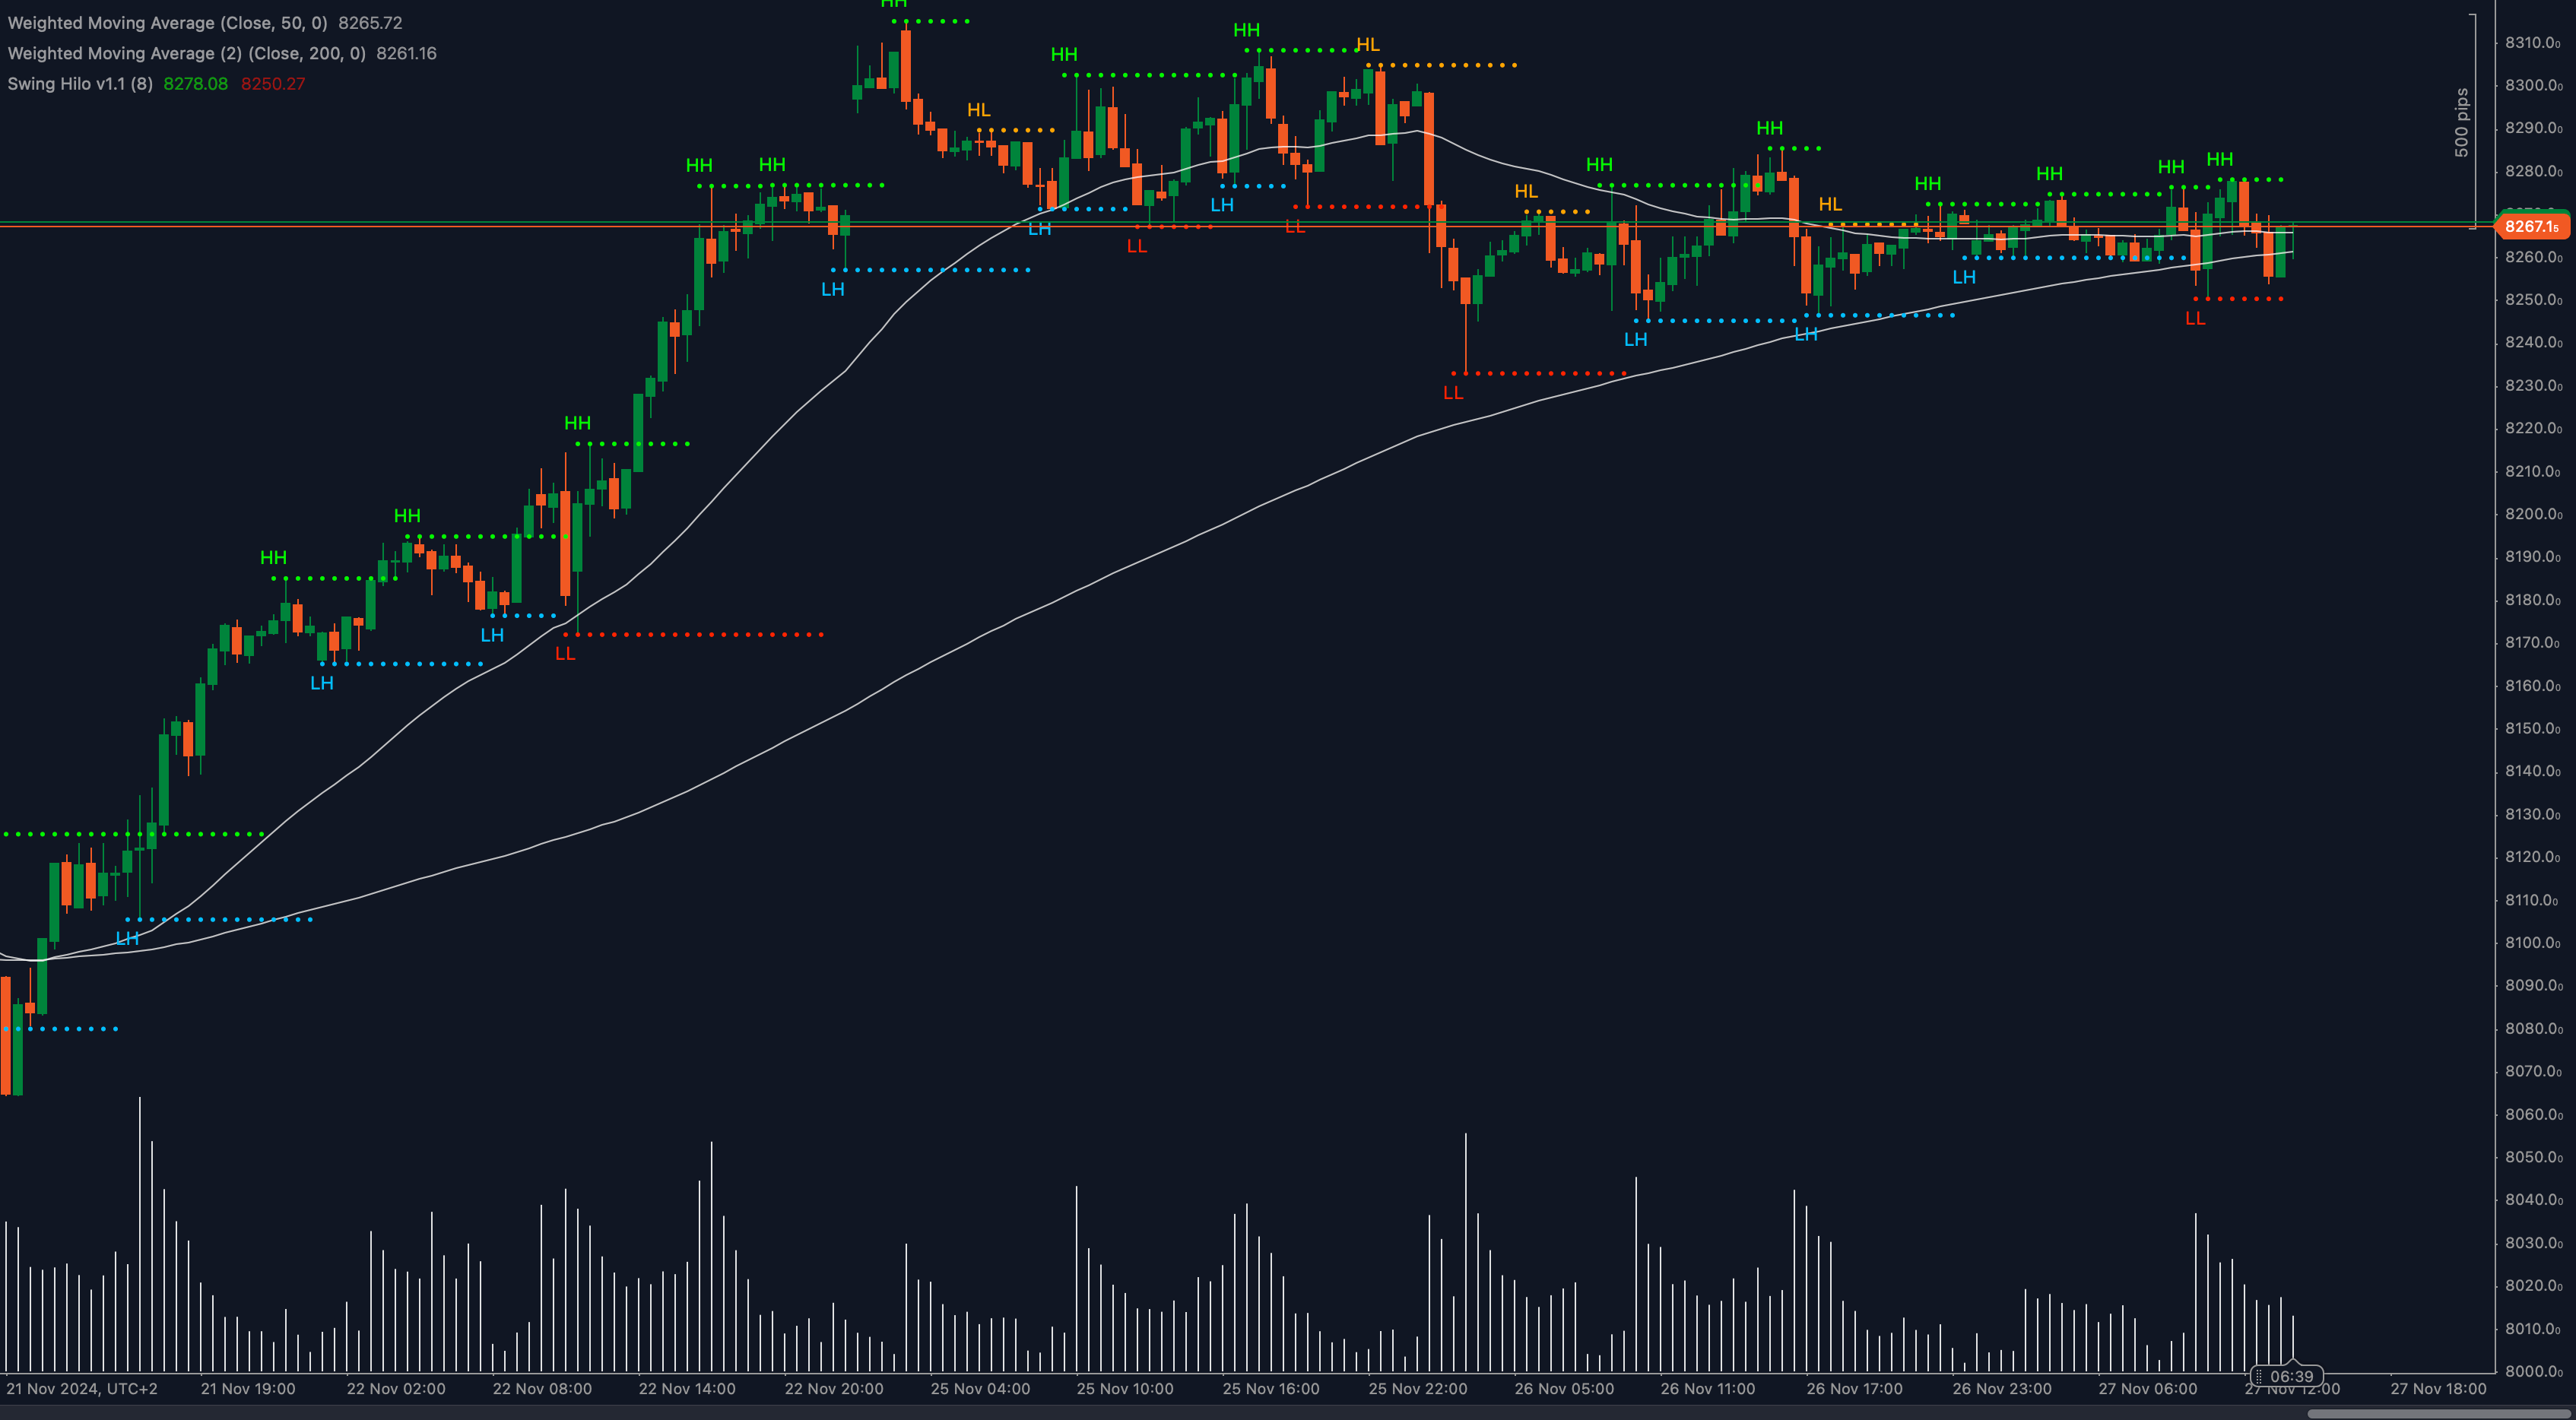Click the 26 Nov 11:00 time label
This screenshot has height=1420, width=2576.
pos(1708,1388)
